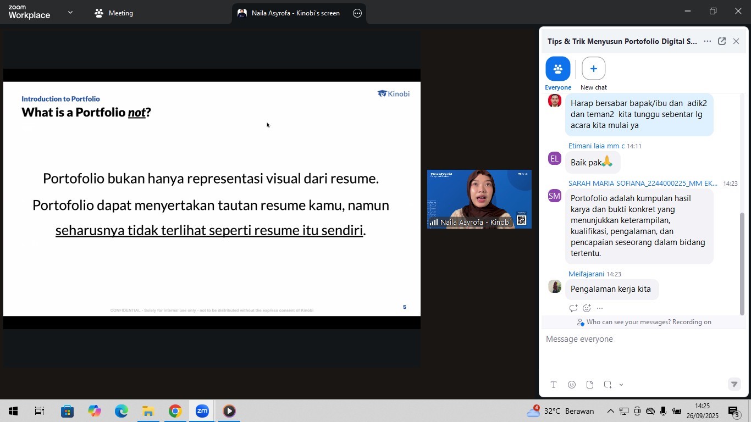Screen dimensions: 751x422
Task: Attach a file using the file icon
Action: [x=590, y=385]
